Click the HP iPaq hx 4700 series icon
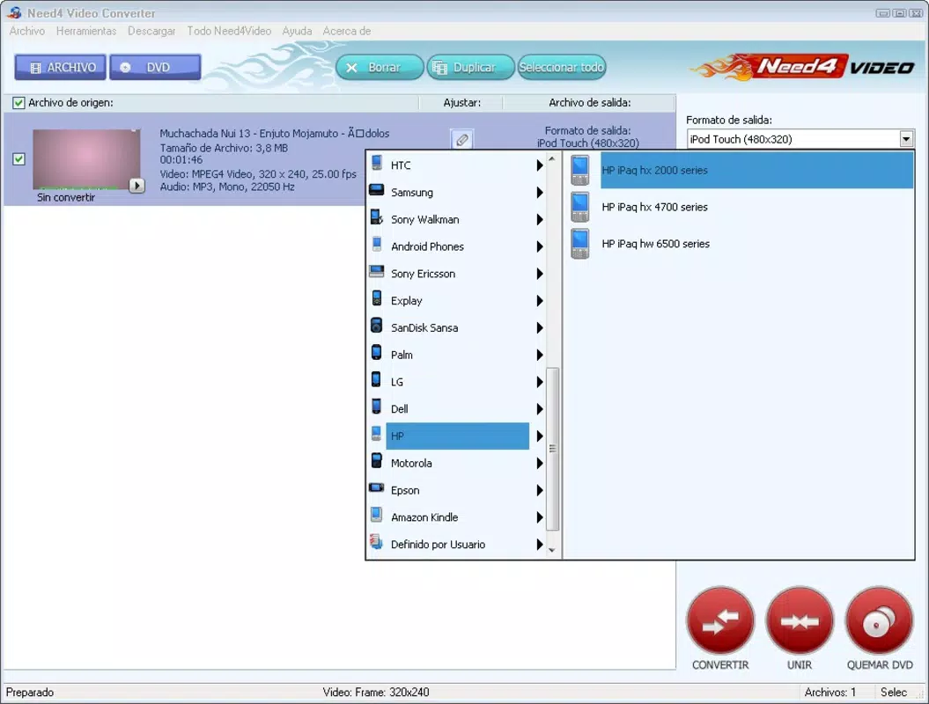The width and height of the screenshot is (929, 704). coord(580,207)
